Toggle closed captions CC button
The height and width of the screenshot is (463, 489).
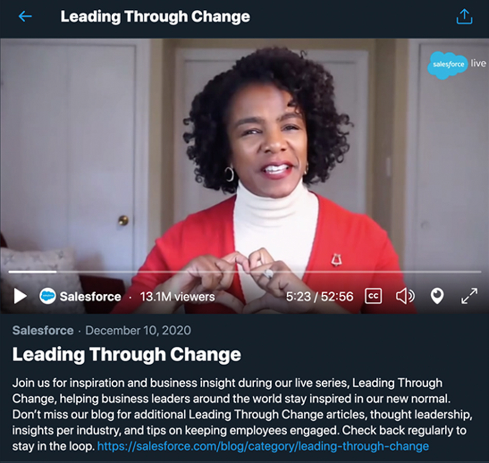click(373, 296)
